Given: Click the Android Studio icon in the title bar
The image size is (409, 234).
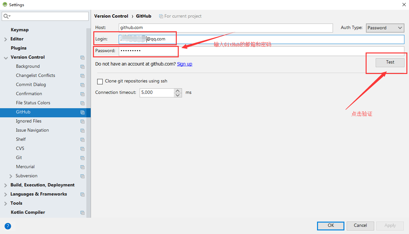Looking at the screenshot, I should coord(5,5).
